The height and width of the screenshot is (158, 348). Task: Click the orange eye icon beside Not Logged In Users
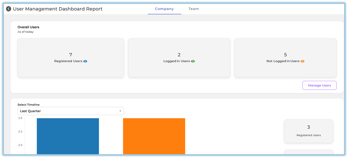(x=303, y=61)
